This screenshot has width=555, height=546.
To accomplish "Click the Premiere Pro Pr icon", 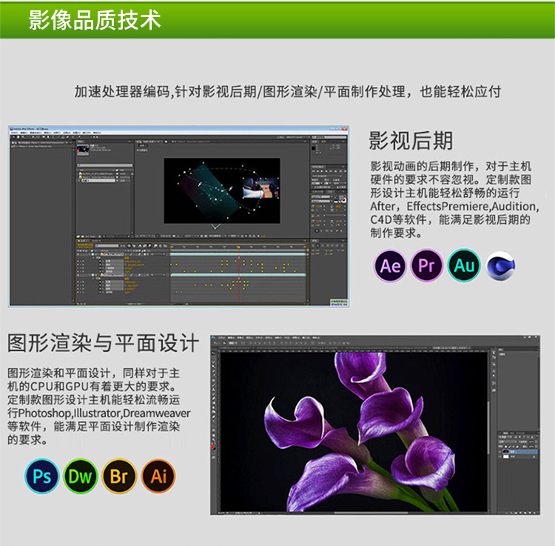I will (x=426, y=266).
